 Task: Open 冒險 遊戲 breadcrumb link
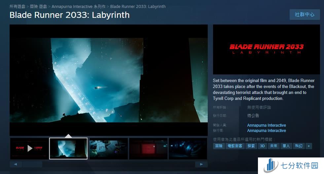38,6
